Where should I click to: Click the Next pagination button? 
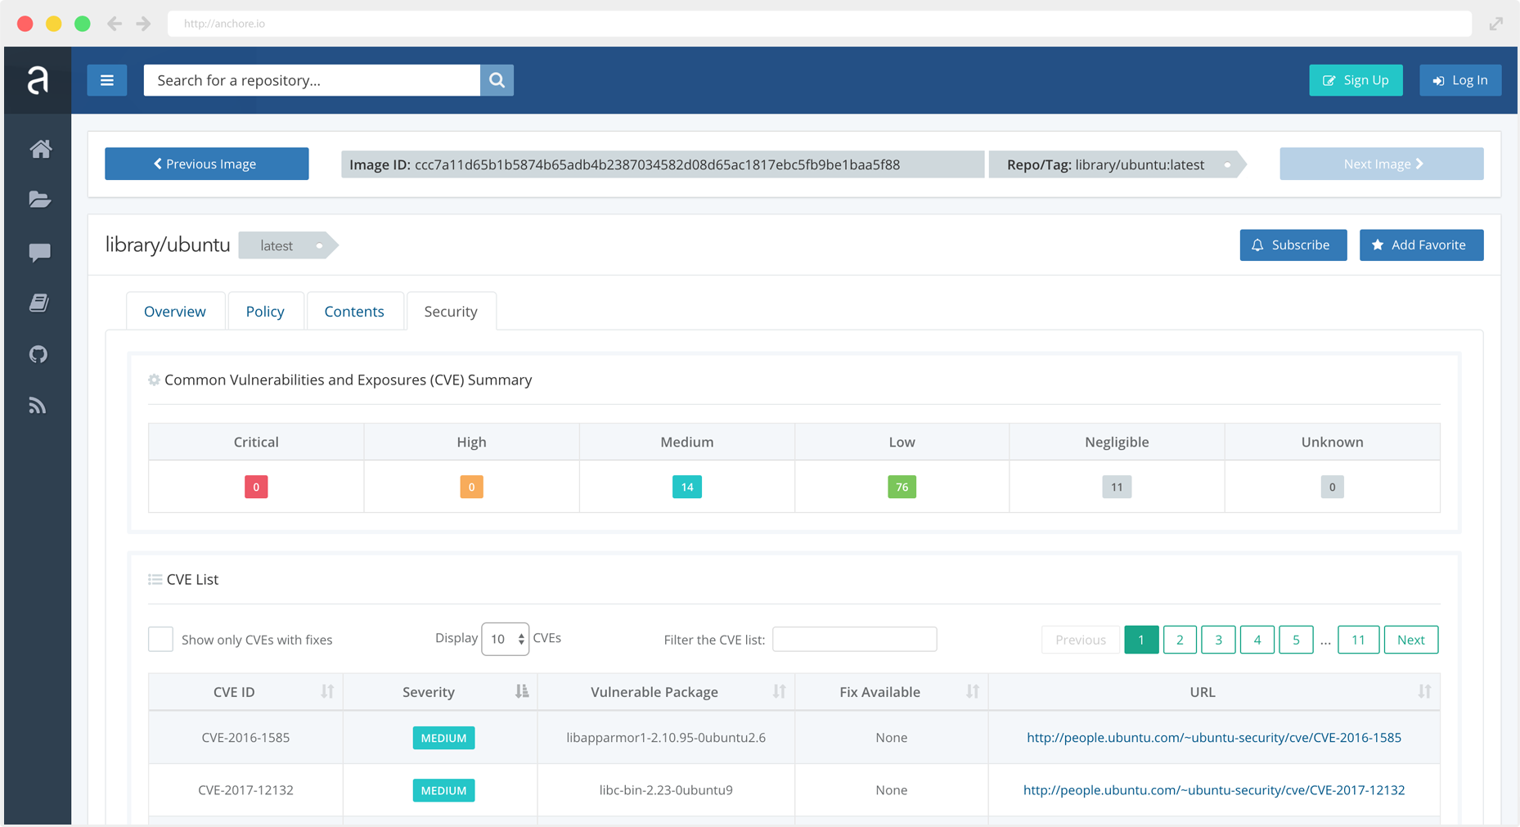tap(1410, 640)
